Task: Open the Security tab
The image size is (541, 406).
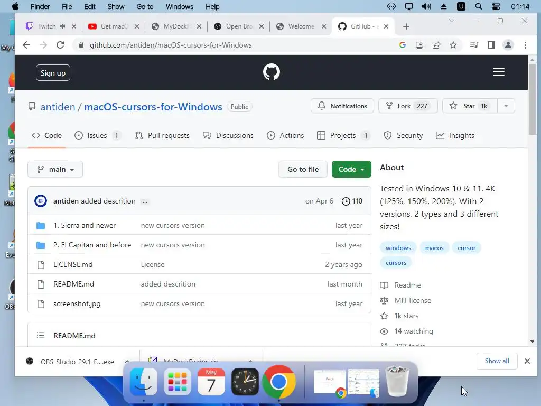Action: point(403,136)
